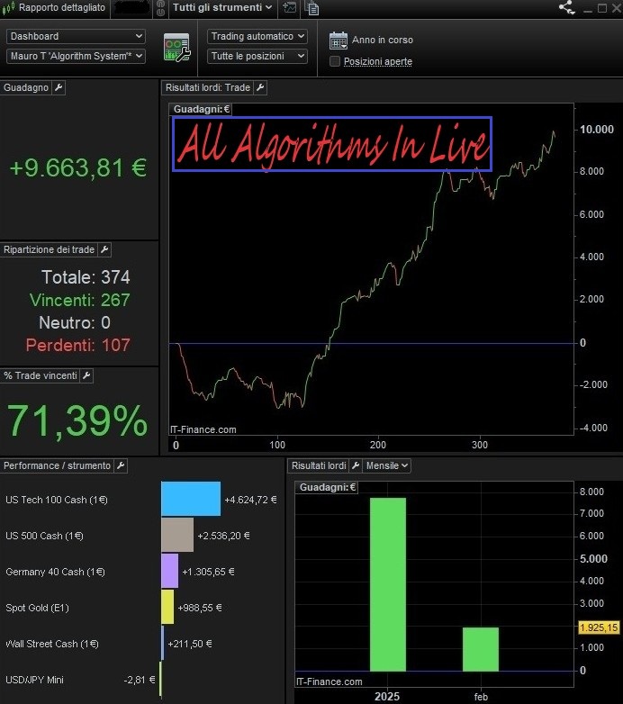This screenshot has height=704, width=623.
Task: Open the Tutte le posizioni dropdown
Action: coord(257,56)
